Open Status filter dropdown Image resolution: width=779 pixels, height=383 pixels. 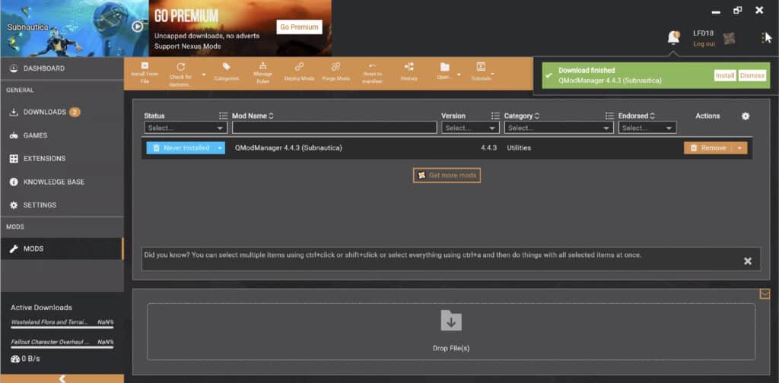coord(186,128)
